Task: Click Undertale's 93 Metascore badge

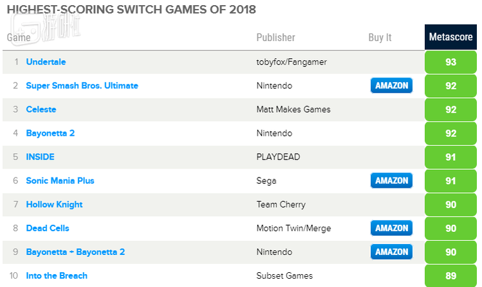Action: click(x=451, y=62)
